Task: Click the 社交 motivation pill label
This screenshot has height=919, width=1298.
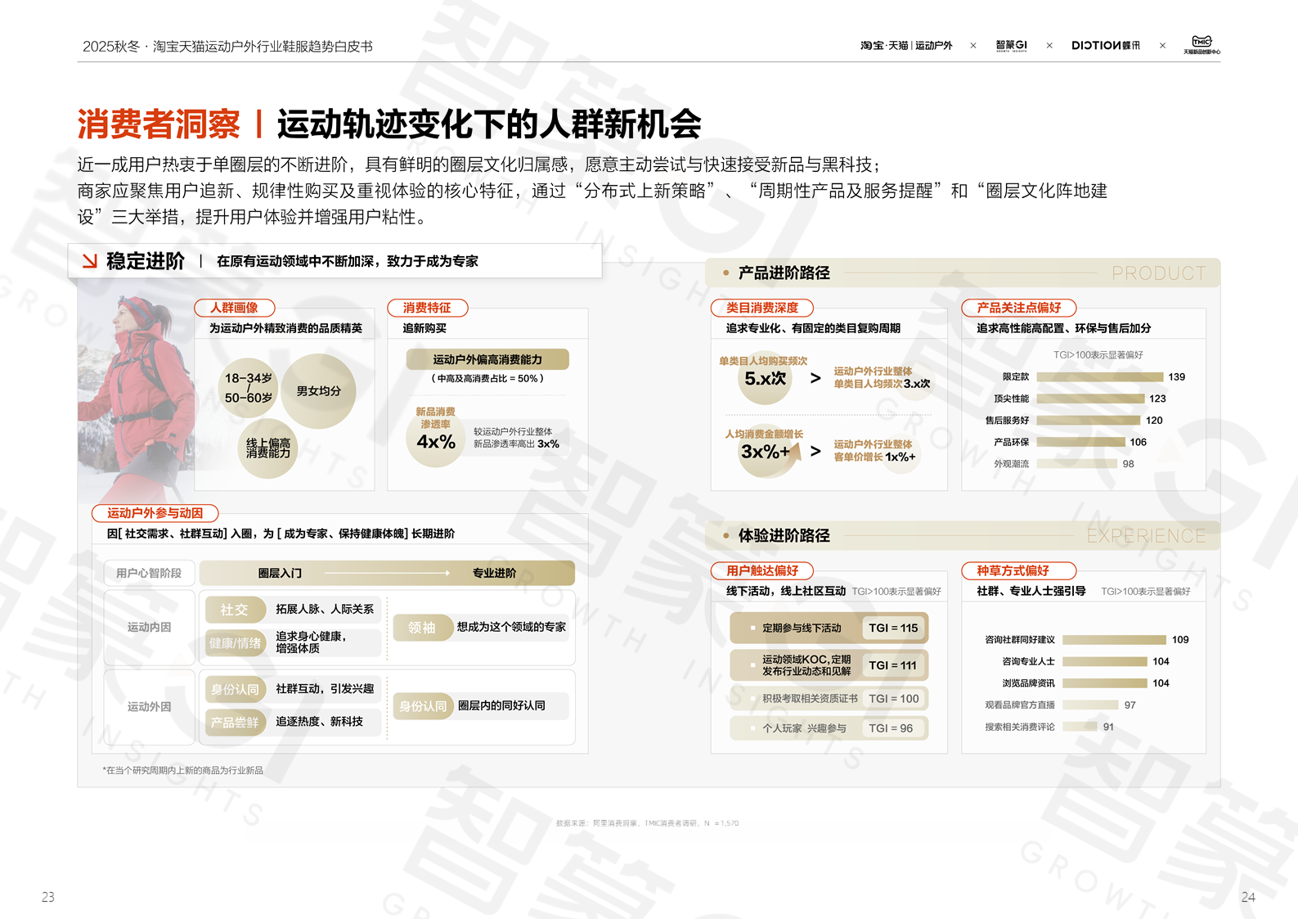Action: 234,610
